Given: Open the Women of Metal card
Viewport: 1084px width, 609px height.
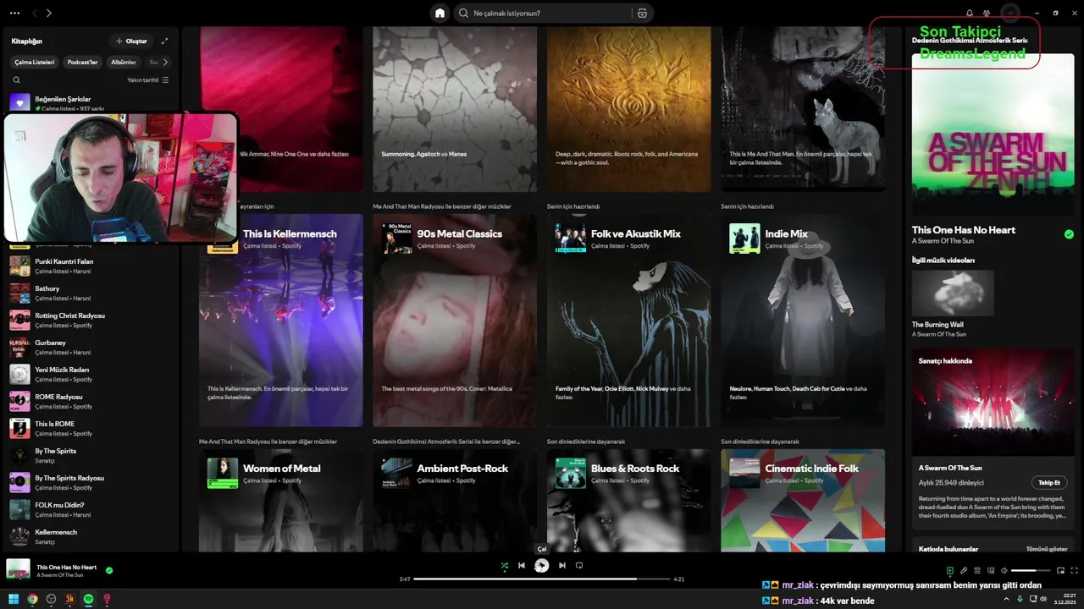Looking at the screenshot, I should [x=280, y=500].
